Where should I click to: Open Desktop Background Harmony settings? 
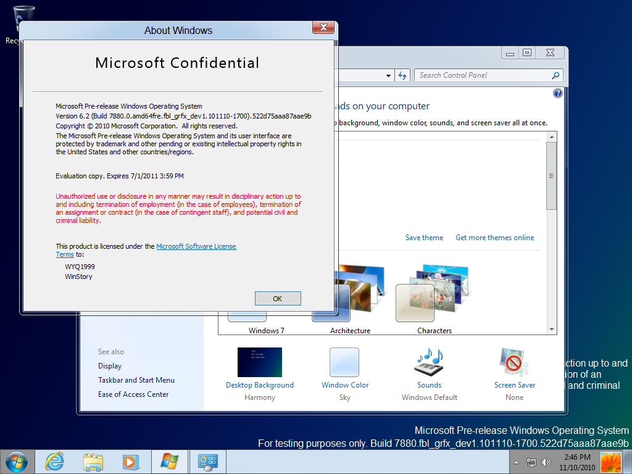[260, 362]
